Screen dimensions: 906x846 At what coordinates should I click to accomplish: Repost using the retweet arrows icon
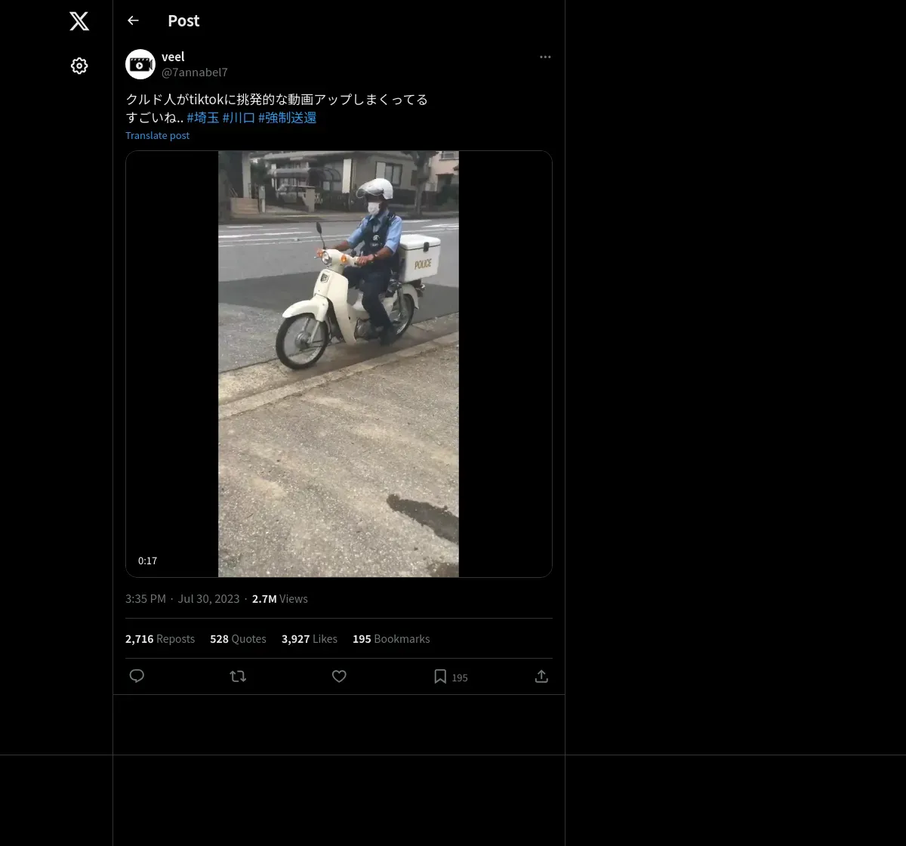click(x=238, y=676)
